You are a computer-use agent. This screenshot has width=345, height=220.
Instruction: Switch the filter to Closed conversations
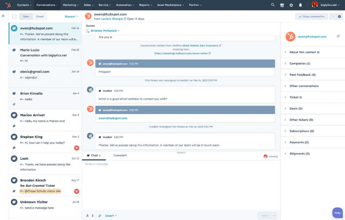pos(39,16)
